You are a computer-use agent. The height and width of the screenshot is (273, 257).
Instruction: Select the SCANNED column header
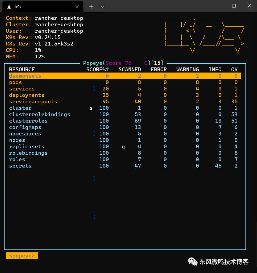point(130,70)
